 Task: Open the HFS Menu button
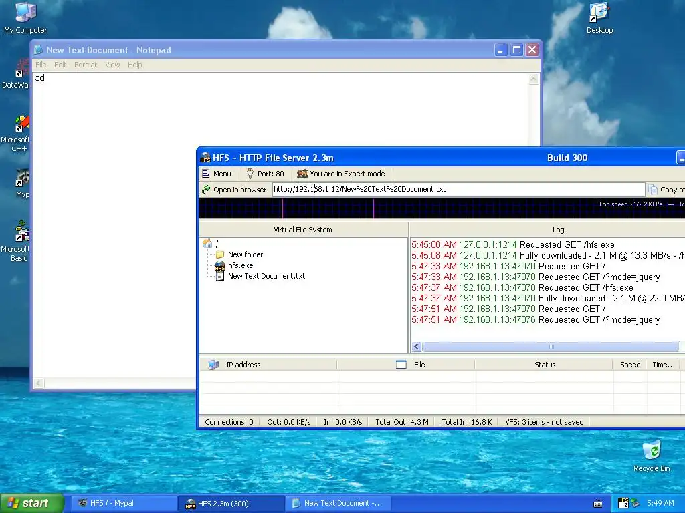(217, 174)
